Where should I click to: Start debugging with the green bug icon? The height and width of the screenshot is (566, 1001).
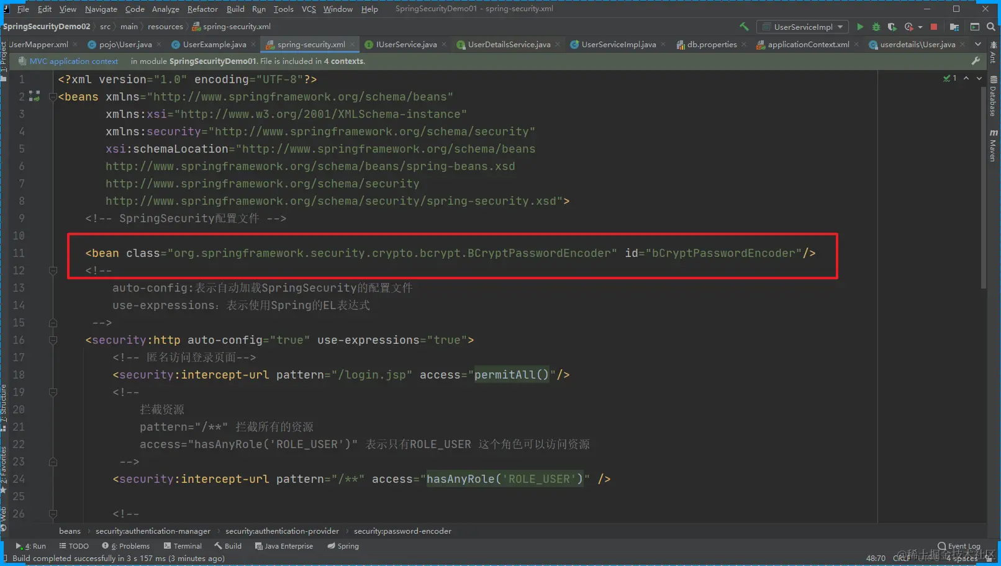click(x=876, y=27)
